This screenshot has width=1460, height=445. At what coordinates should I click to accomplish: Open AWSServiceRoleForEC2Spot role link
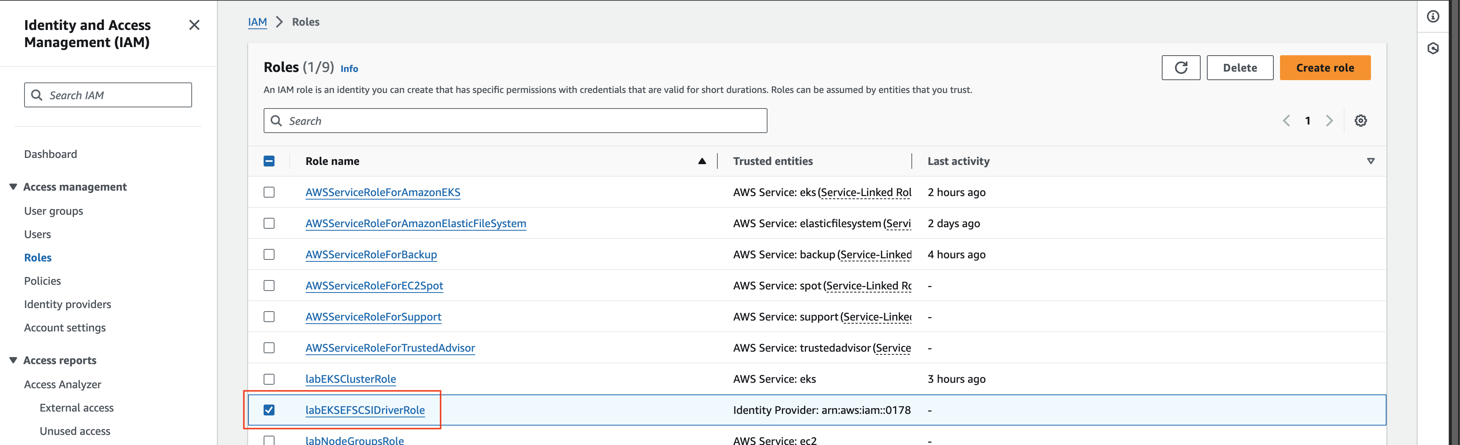(x=374, y=286)
